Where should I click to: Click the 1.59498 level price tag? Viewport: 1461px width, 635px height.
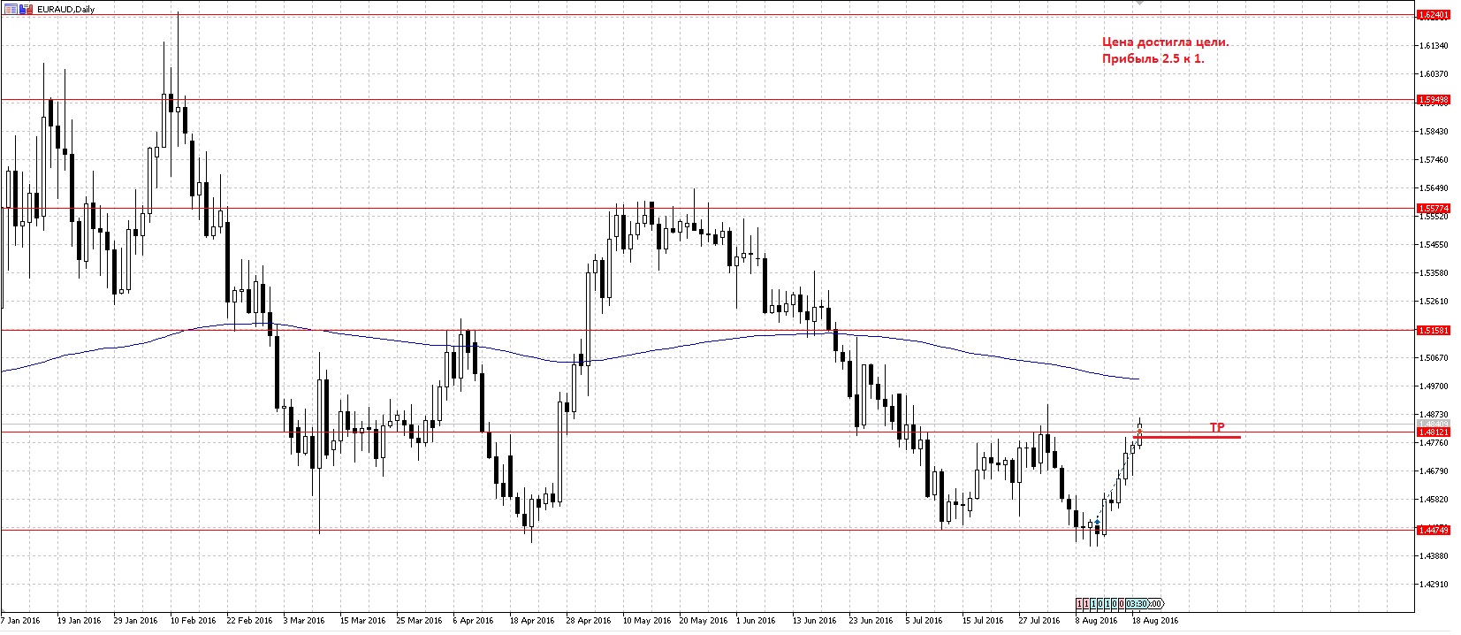tap(1432, 100)
